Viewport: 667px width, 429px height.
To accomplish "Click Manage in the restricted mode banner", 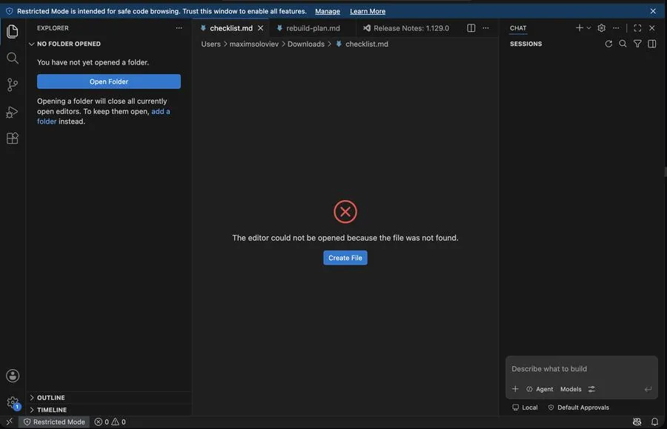I will click(327, 11).
